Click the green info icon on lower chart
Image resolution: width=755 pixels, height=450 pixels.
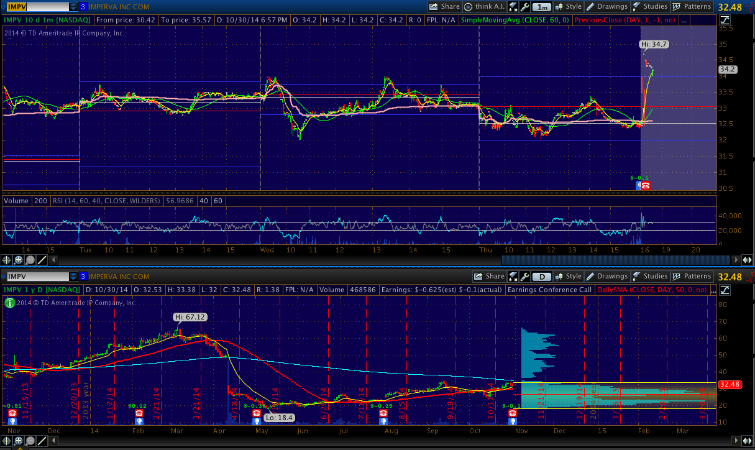tap(9, 303)
